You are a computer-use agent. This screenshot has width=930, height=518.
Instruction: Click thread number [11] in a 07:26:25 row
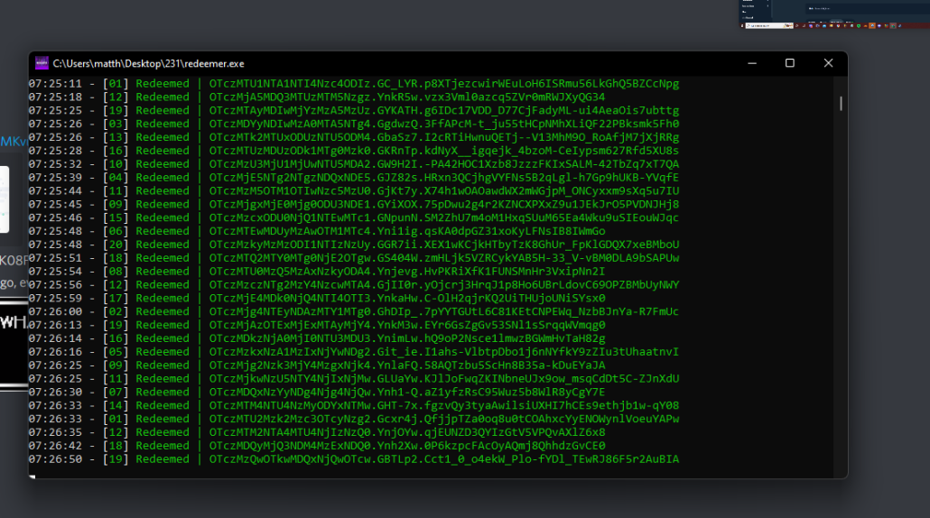click(116, 379)
